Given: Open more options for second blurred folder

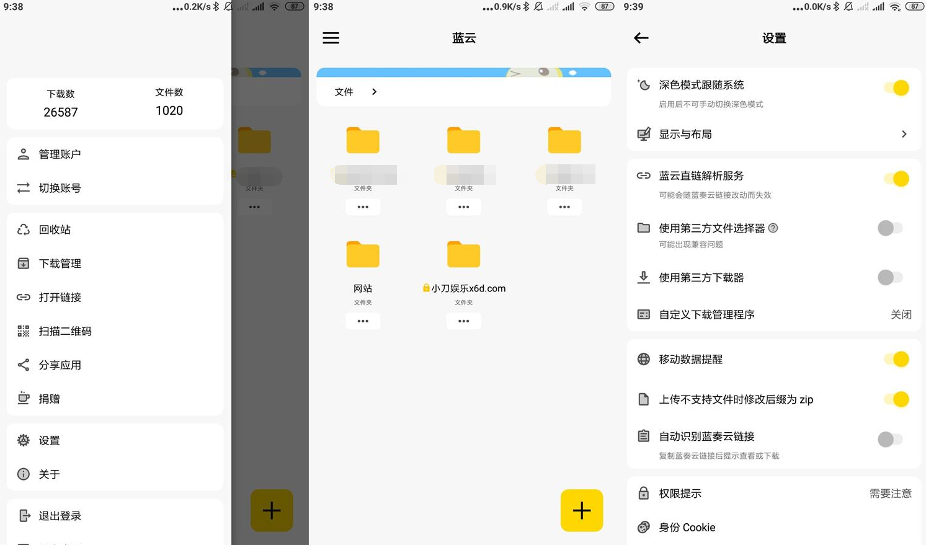Looking at the screenshot, I should pyautogui.click(x=463, y=207).
